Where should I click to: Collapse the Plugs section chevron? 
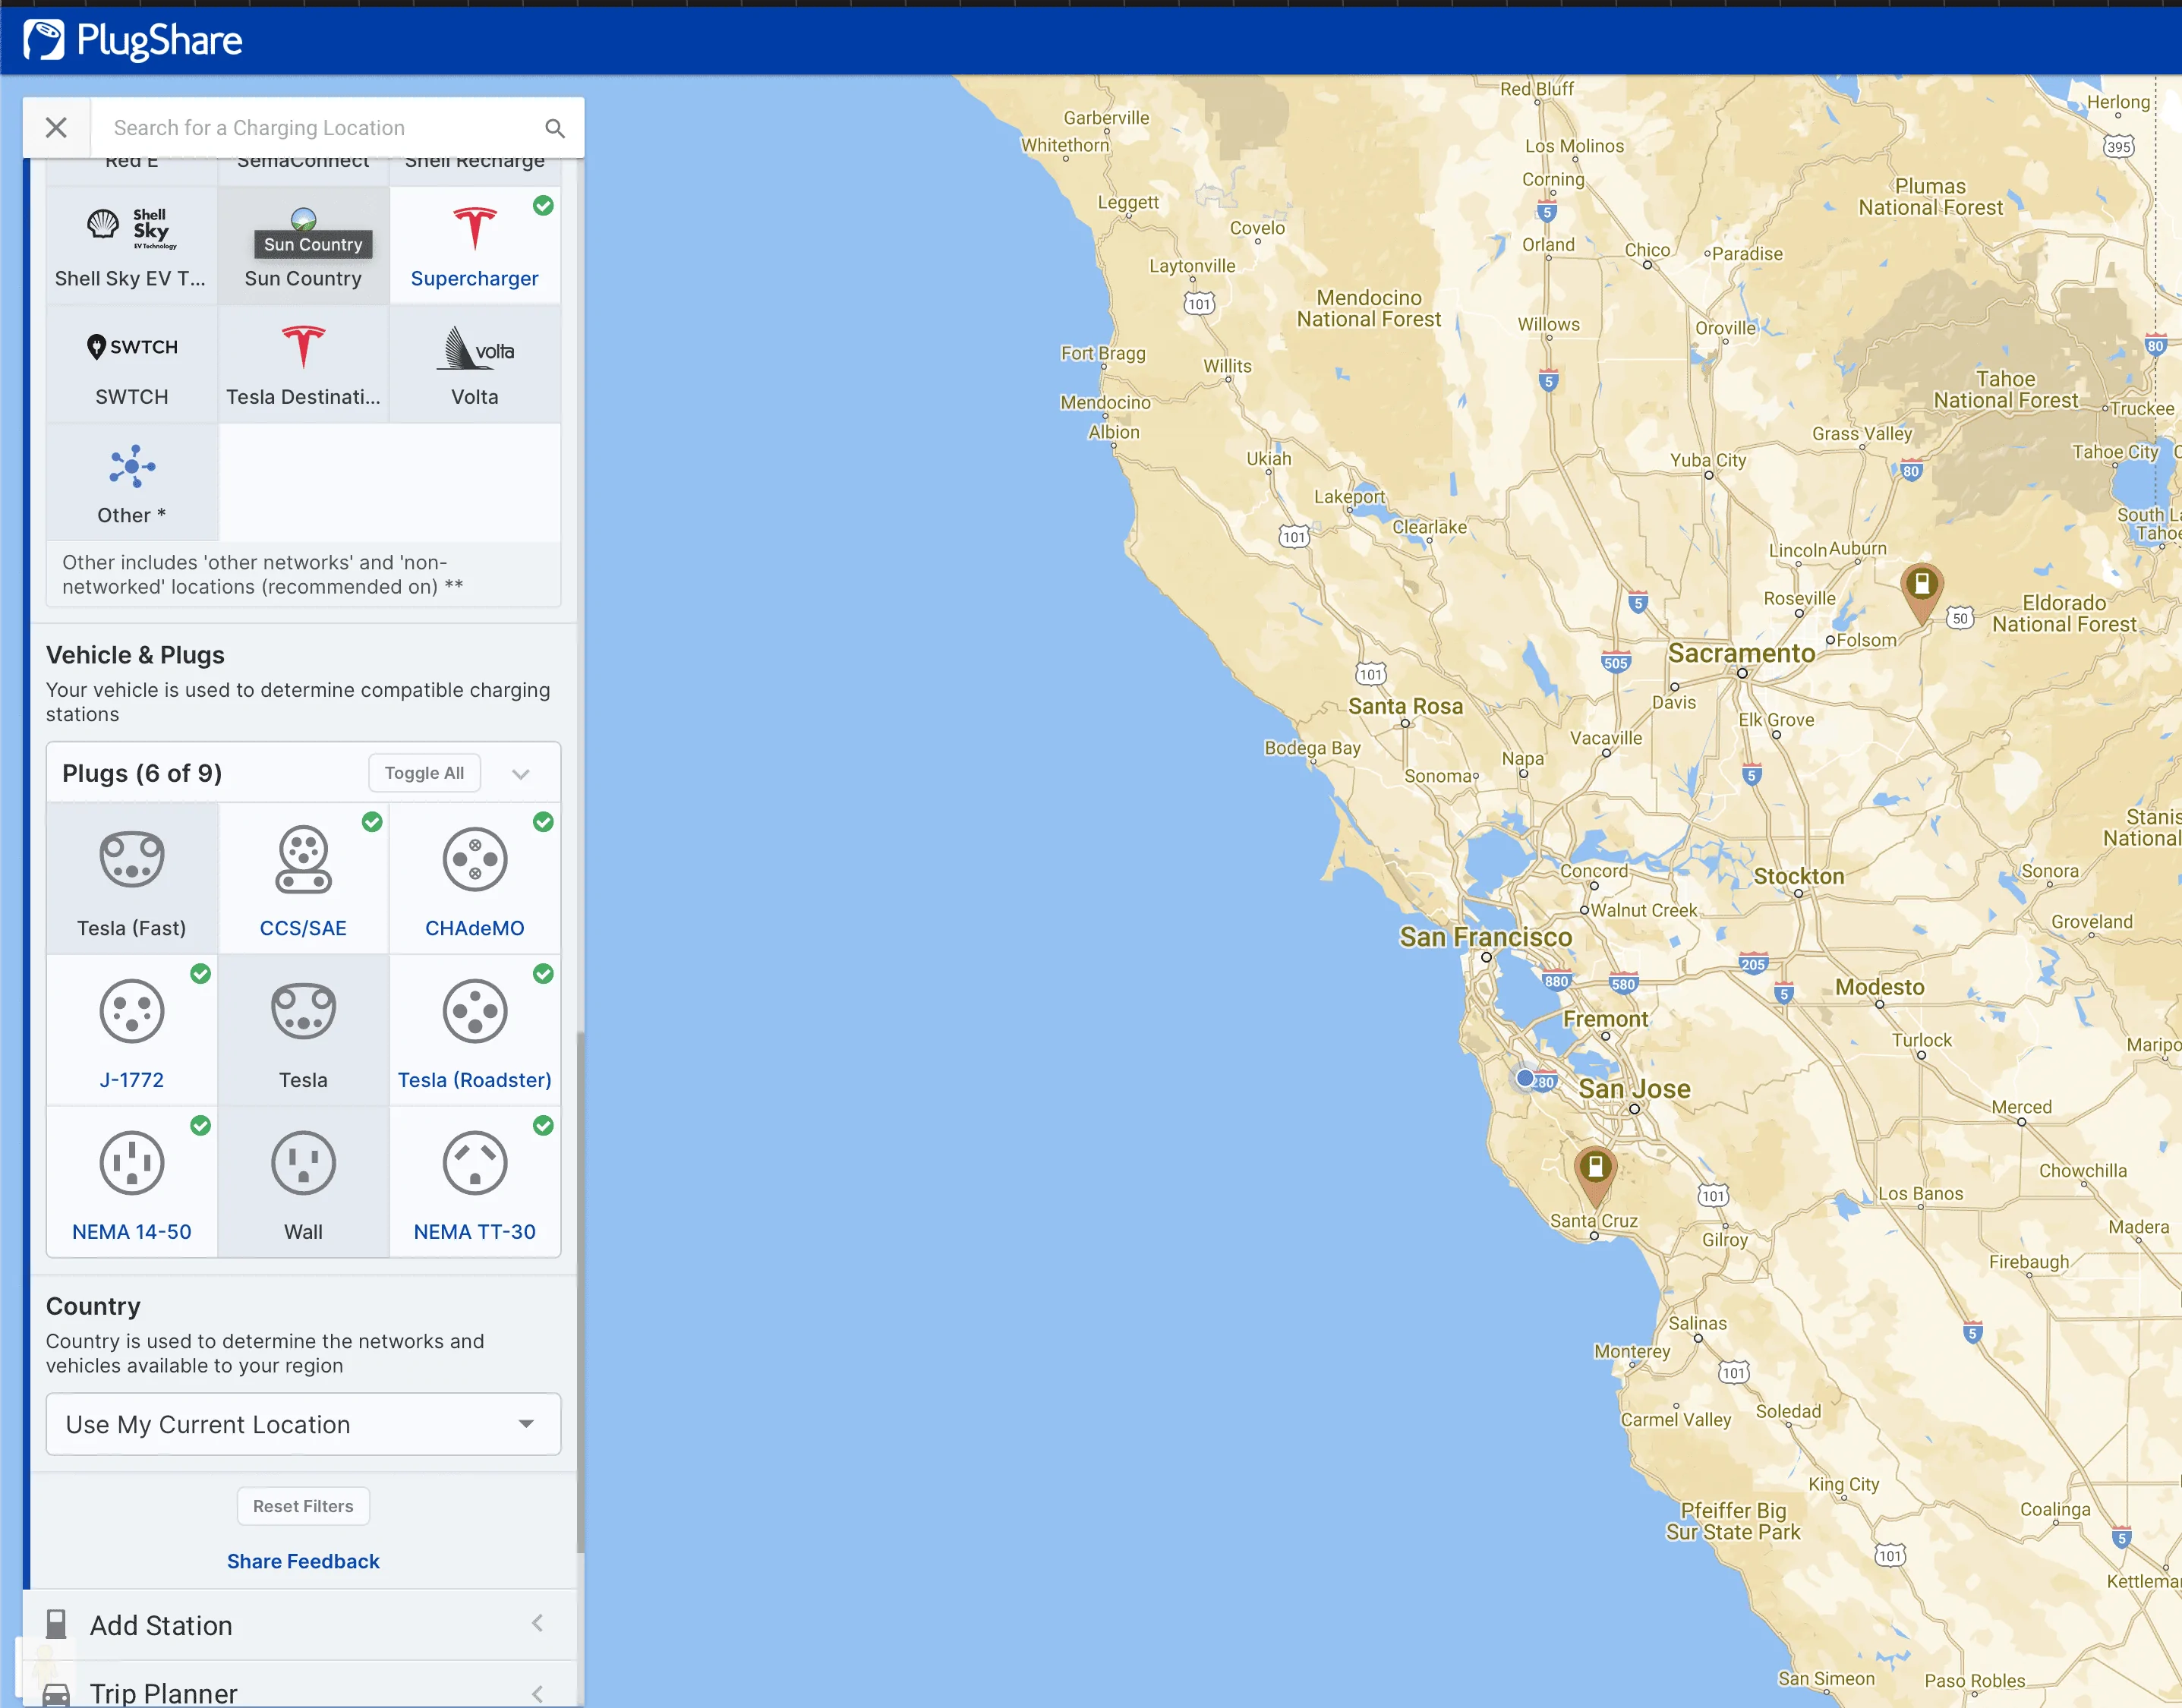(521, 774)
